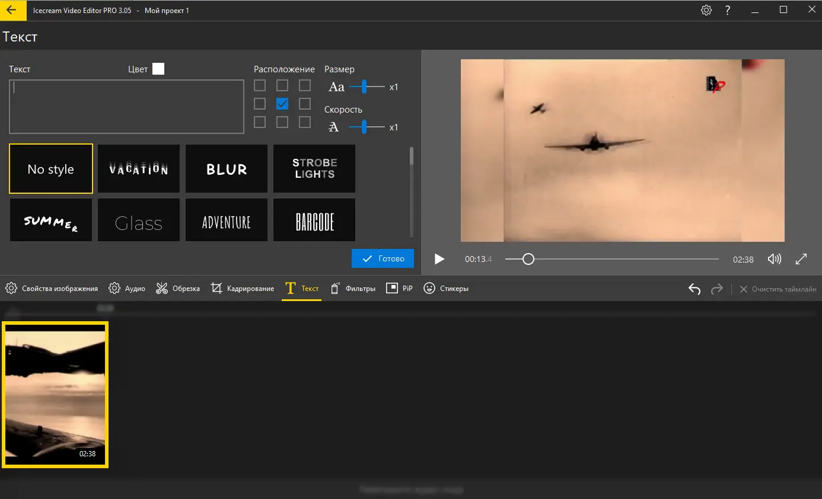Open the Обрезка (trim) tool
The image size is (822, 499).
178,289
